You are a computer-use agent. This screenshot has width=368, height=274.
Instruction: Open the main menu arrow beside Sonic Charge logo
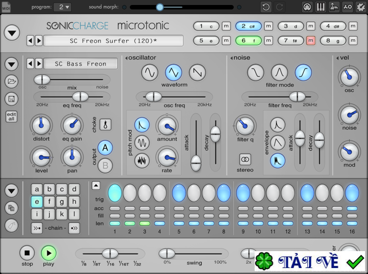click(12, 33)
